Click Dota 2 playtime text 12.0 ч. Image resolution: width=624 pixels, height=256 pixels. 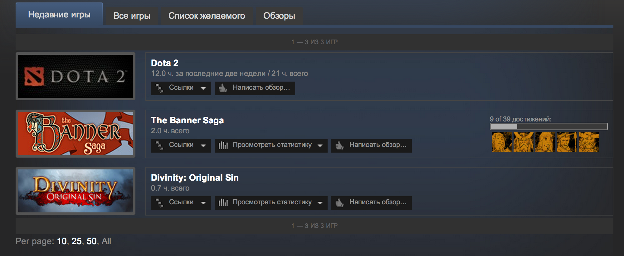[229, 73]
